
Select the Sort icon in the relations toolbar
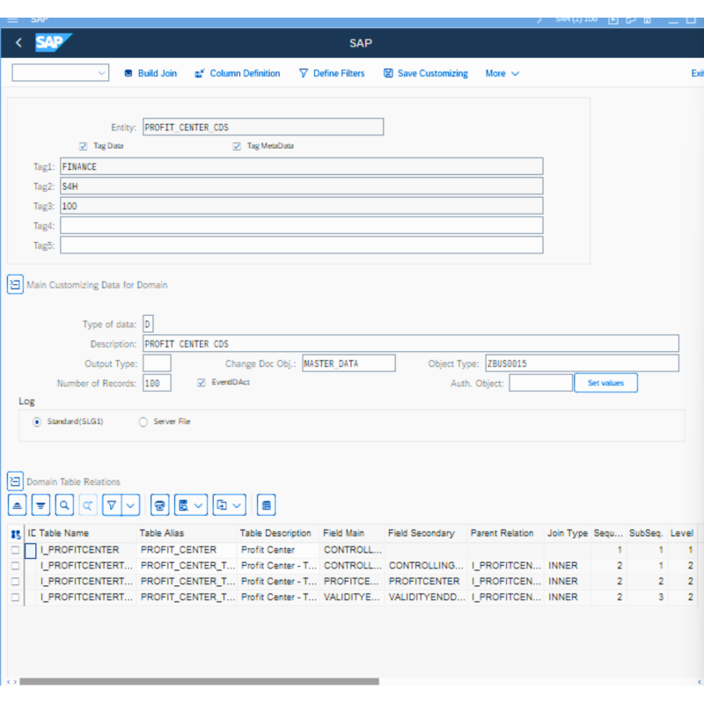coord(17,505)
